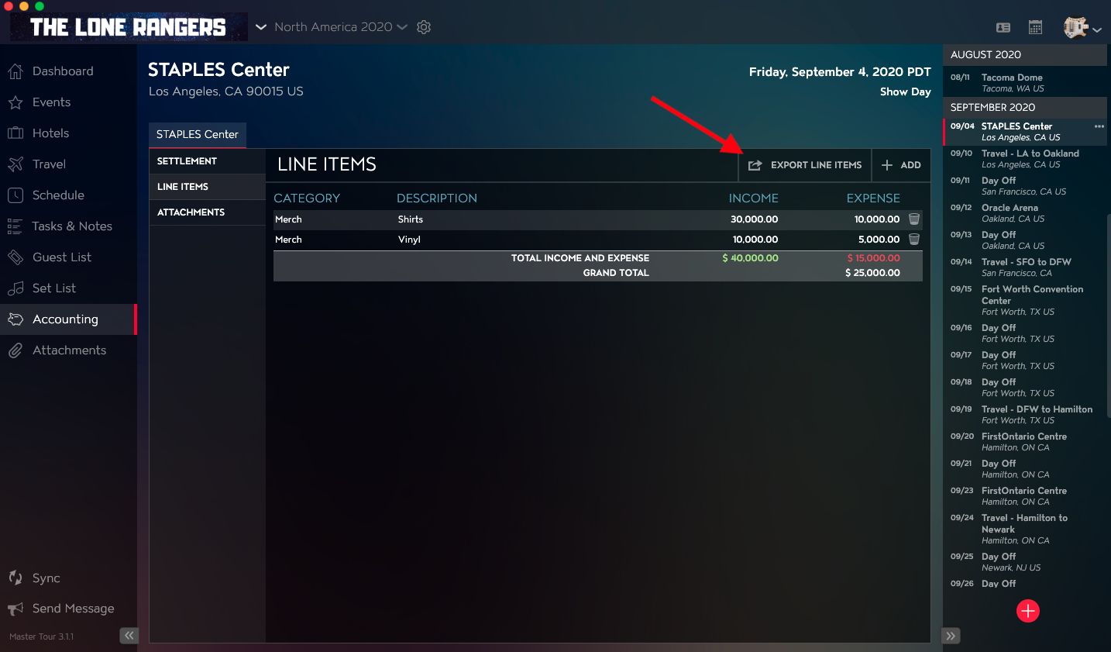Click The Lone Rangers logo
Viewport: 1111px width, 652px height.
coord(129,27)
